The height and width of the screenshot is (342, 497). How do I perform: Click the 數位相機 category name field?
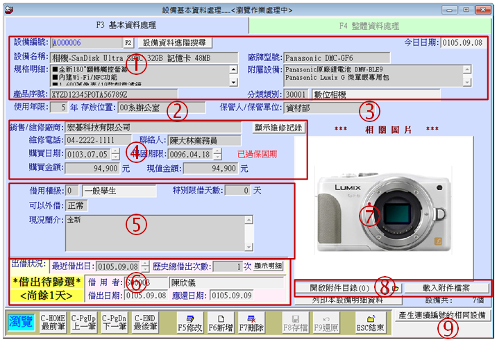pyautogui.click(x=376, y=94)
